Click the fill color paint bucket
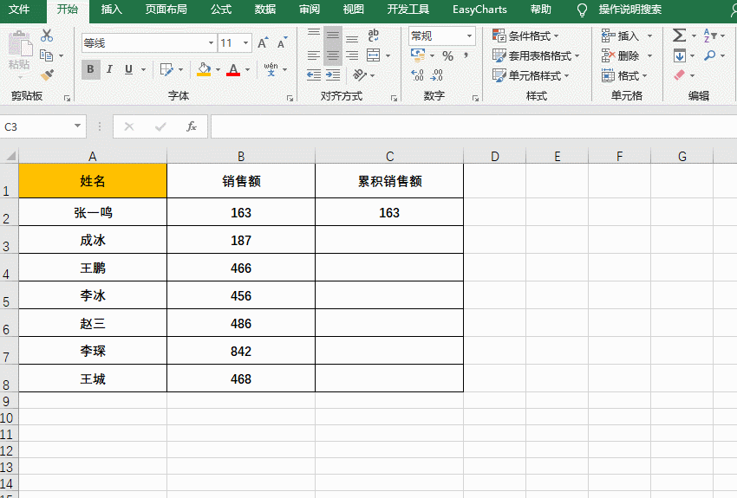The width and height of the screenshot is (737, 498). (x=204, y=69)
